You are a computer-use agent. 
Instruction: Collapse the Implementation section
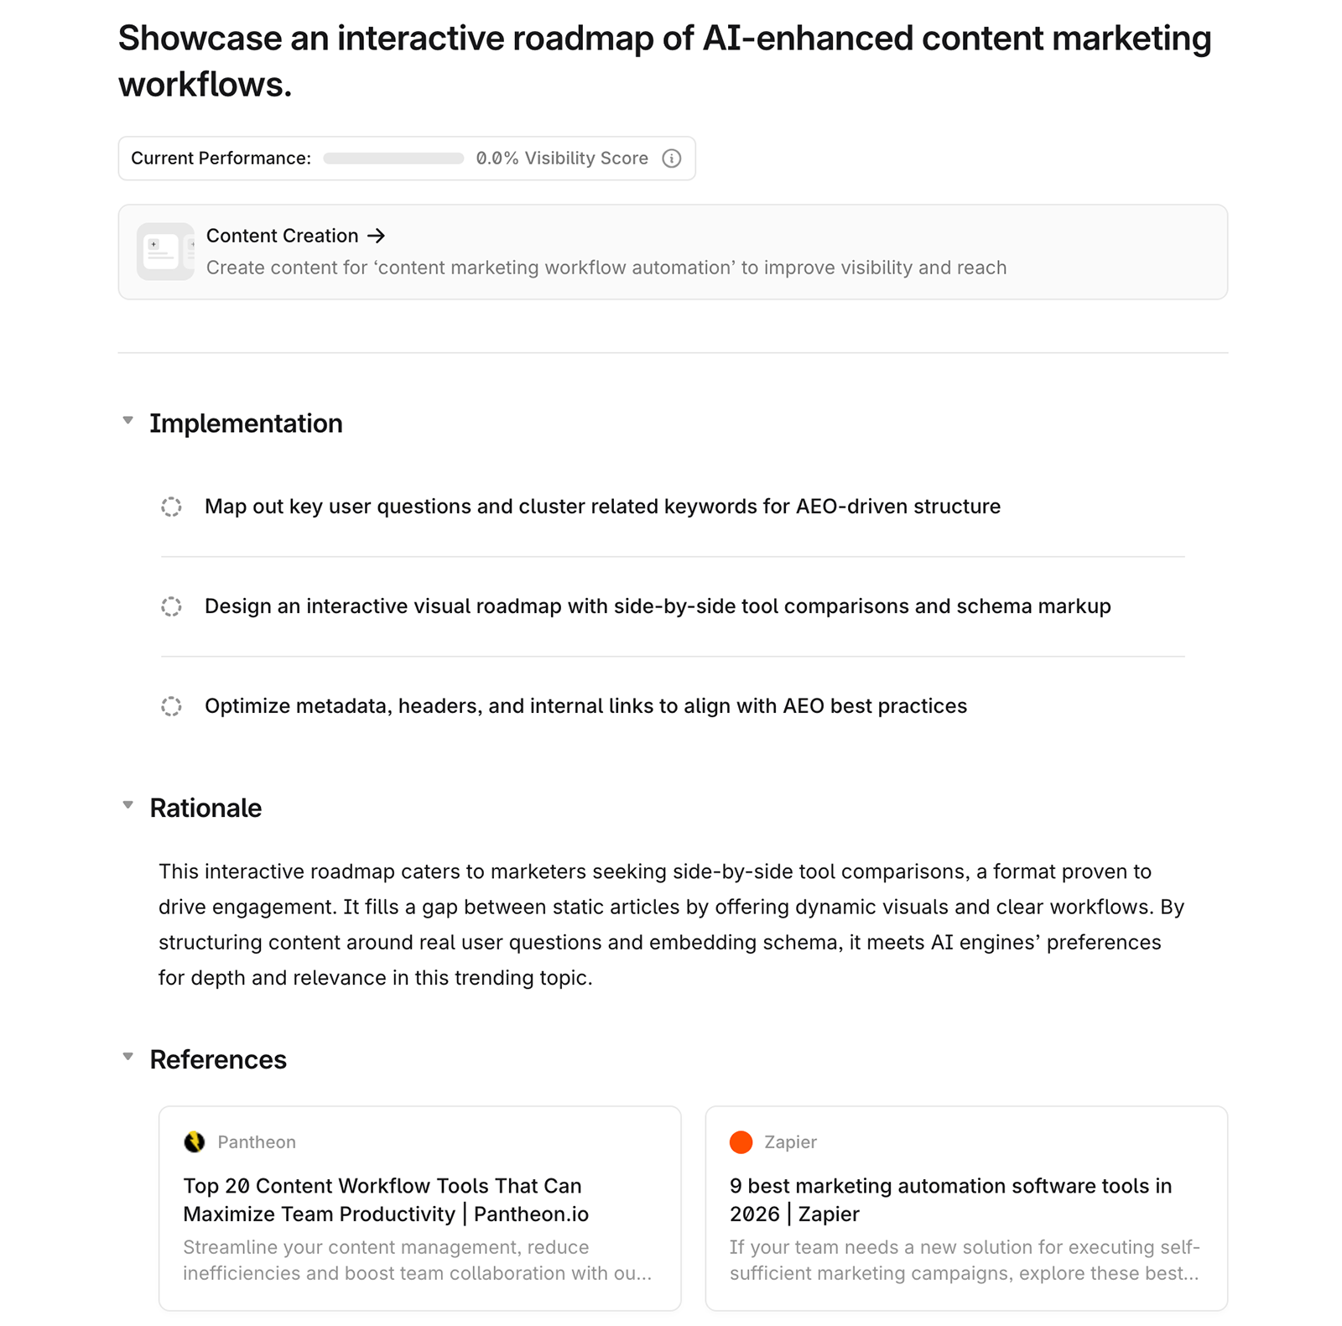[x=127, y=421]
